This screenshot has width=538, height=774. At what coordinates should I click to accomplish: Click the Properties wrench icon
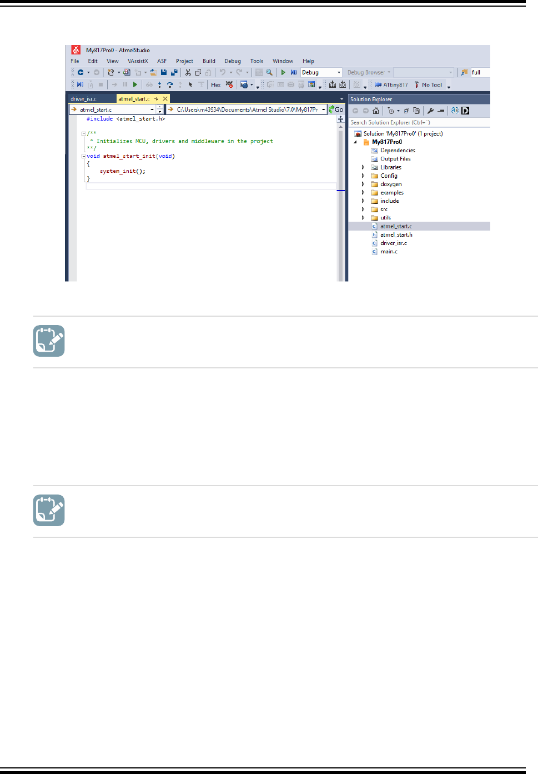click(x=430, y=111)
